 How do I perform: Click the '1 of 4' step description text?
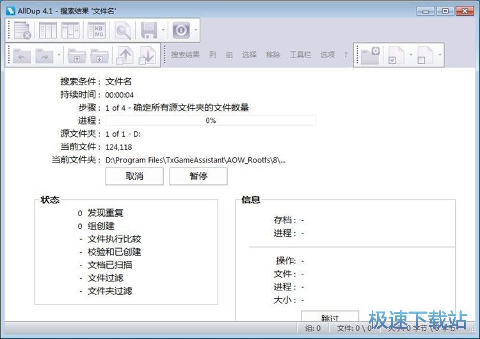[177, 107]
